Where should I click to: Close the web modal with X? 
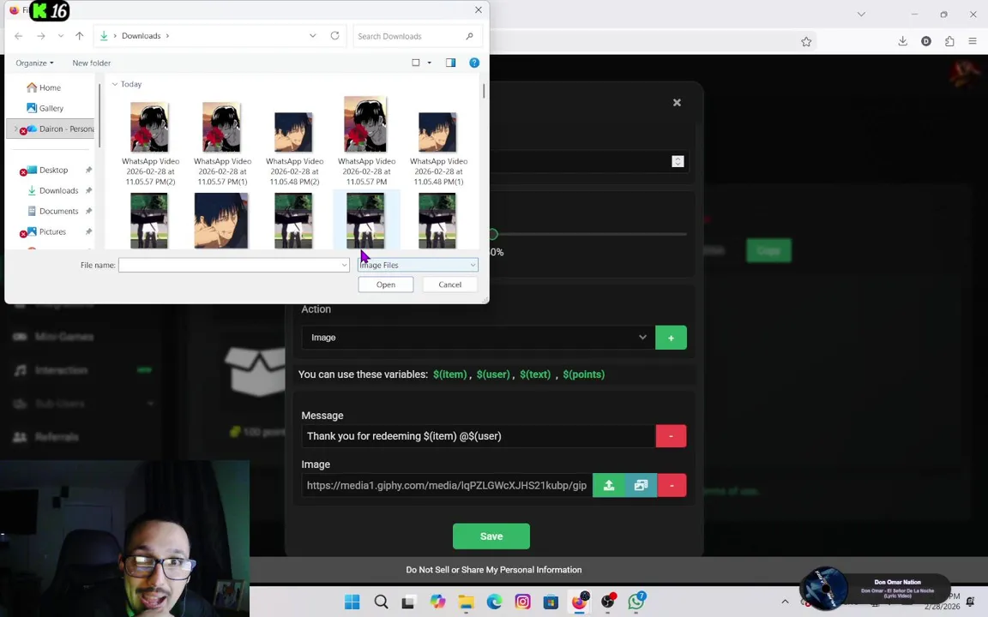677,102
